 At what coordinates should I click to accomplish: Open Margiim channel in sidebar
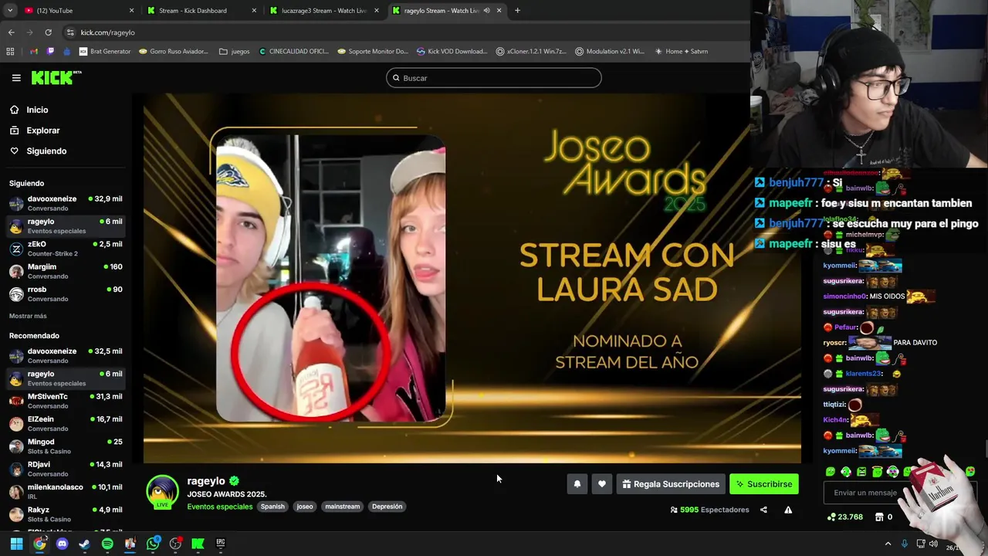coord(66,271)
